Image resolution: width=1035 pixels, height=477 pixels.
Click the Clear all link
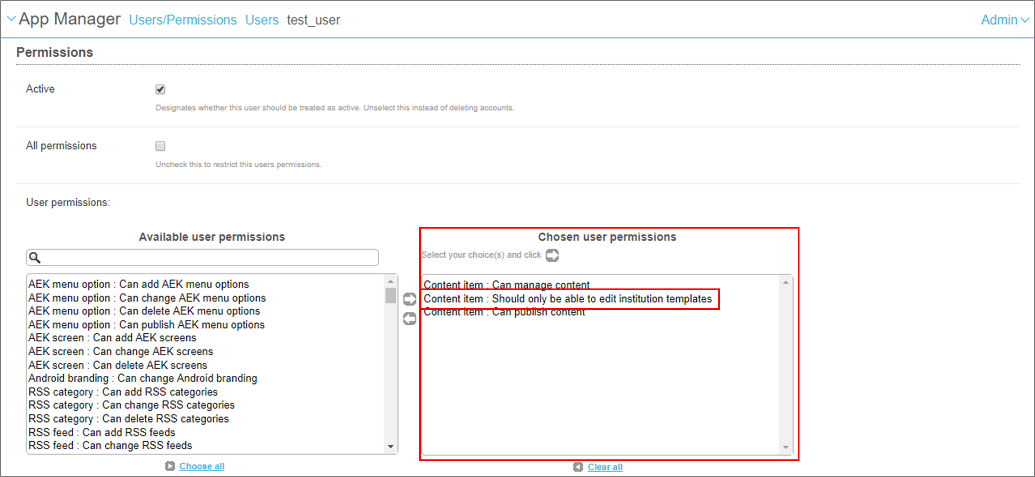pos(605,467)
